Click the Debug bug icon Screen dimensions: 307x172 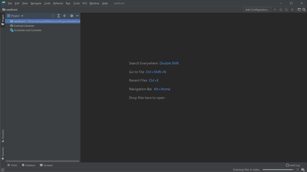281,10
